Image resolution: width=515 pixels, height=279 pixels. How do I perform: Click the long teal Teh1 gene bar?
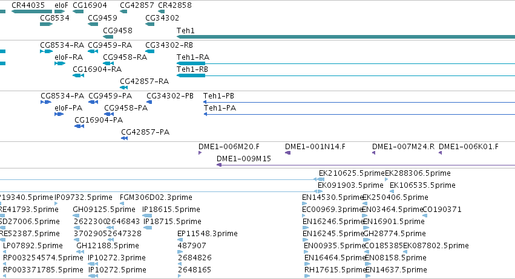[x=346, y=37]
